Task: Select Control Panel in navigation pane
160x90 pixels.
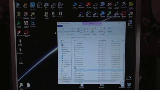Action: [x=66, y=71]
